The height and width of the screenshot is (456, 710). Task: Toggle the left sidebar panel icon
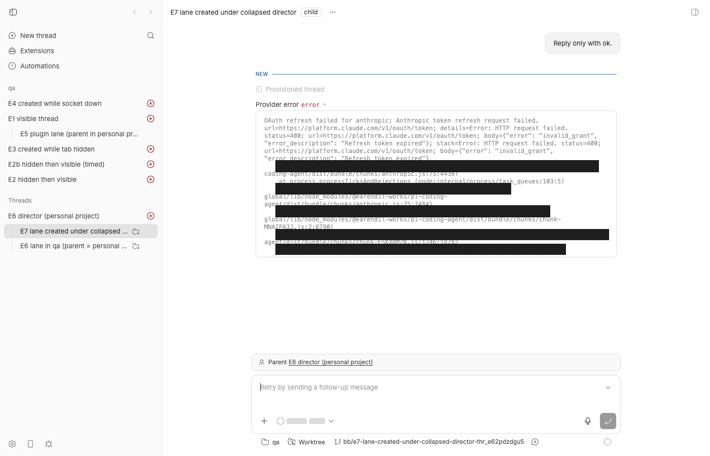(13, 12)
